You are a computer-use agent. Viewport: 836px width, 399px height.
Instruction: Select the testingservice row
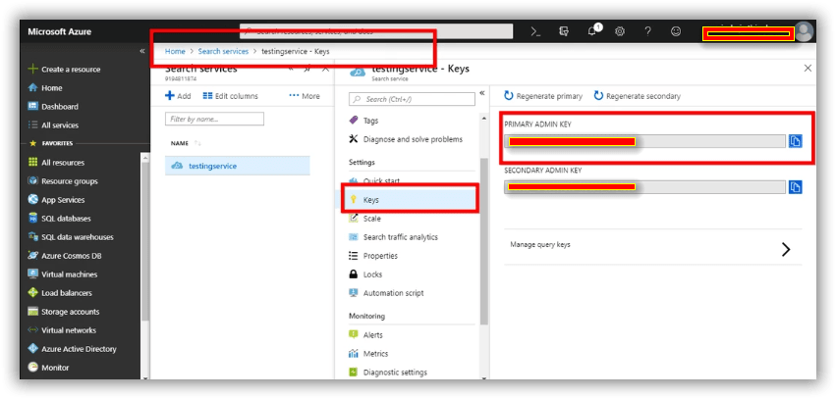238,166
